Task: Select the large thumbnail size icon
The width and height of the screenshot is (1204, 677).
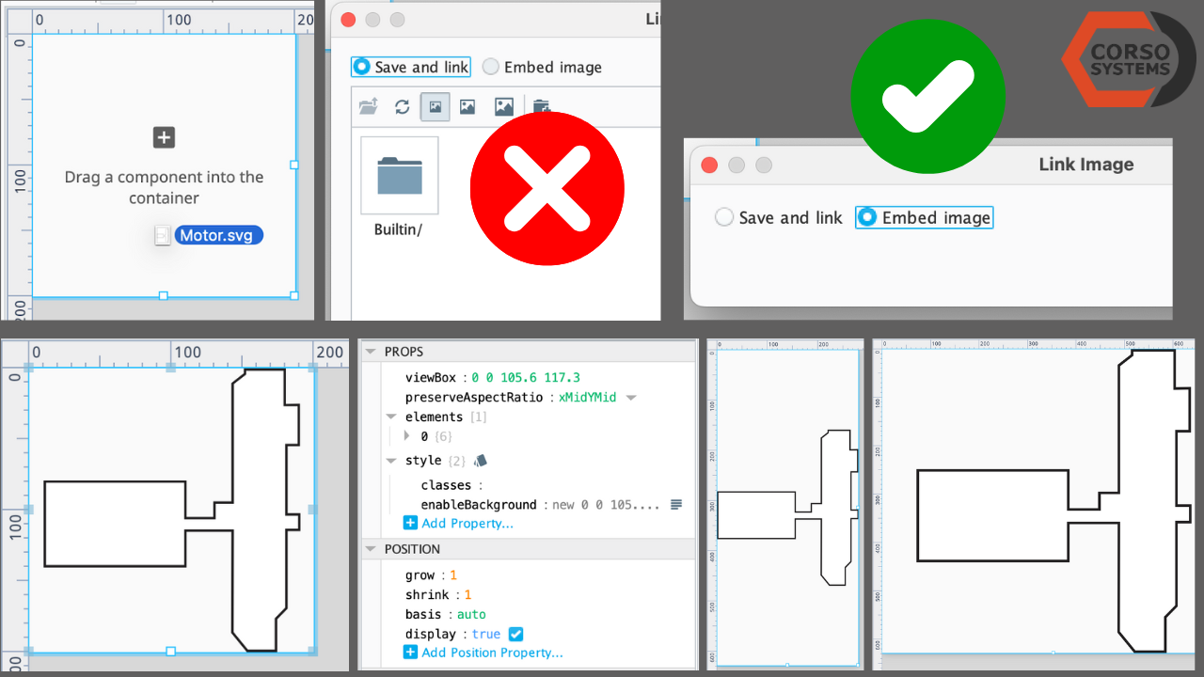Action: [502, 106]
